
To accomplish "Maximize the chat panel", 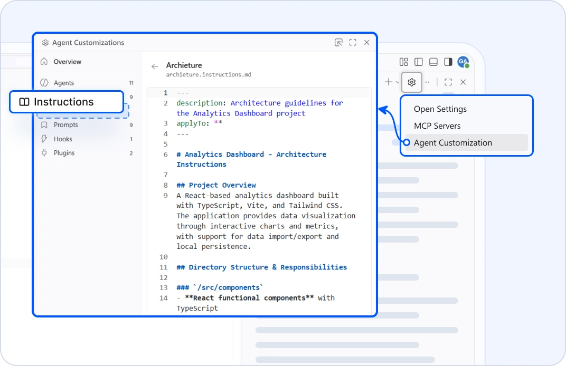I will coord(448,82).
